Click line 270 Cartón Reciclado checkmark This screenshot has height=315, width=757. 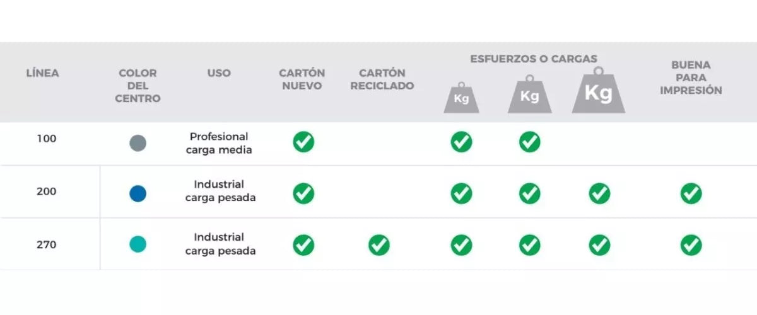click(379, 244)
